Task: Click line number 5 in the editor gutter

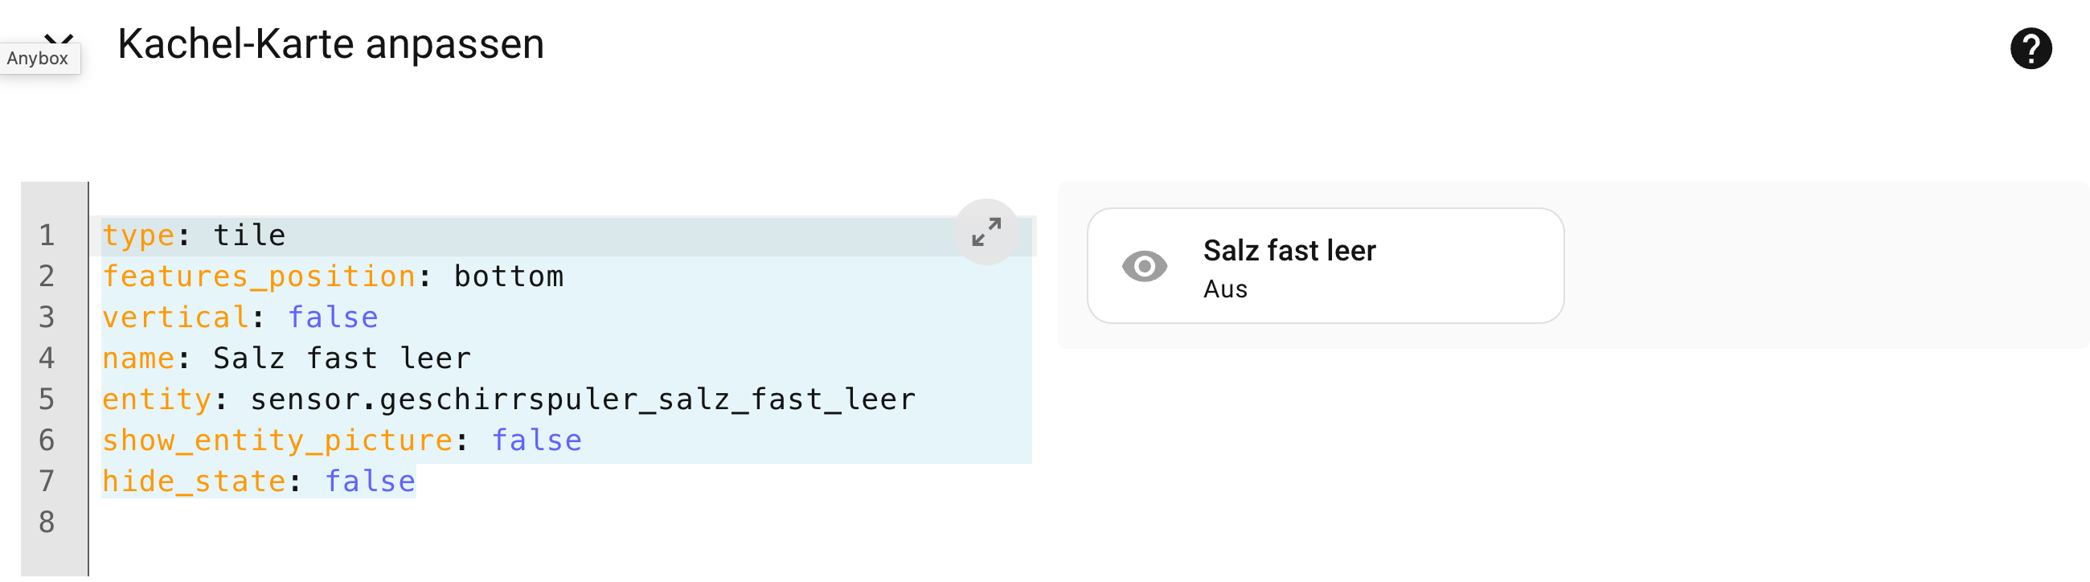Action: [47, 400]
